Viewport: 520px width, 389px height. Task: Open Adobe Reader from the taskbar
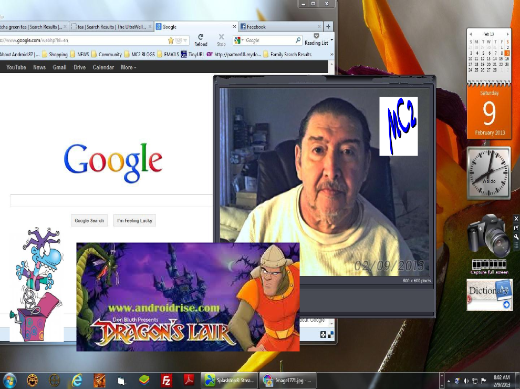(189, 381)
